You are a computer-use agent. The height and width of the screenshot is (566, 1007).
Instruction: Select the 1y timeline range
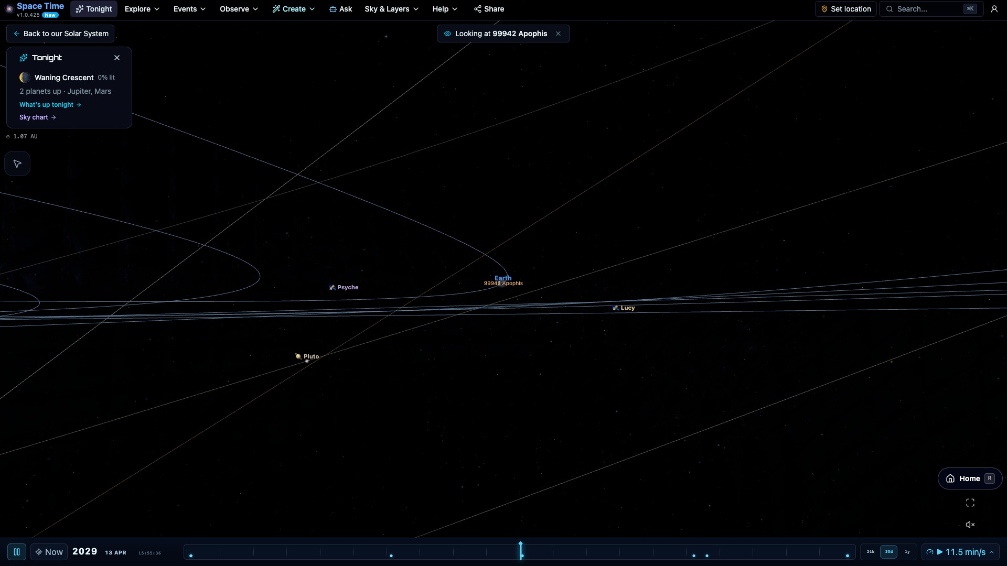pos(907,552)
